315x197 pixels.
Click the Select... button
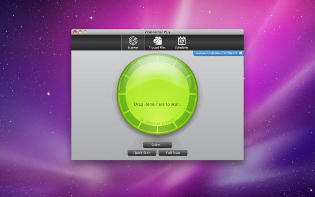tap(157, 145)
